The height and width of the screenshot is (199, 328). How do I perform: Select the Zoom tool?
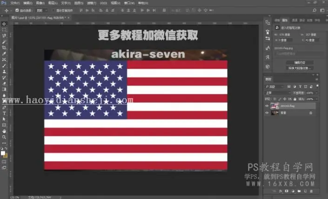tap(4, 137)
